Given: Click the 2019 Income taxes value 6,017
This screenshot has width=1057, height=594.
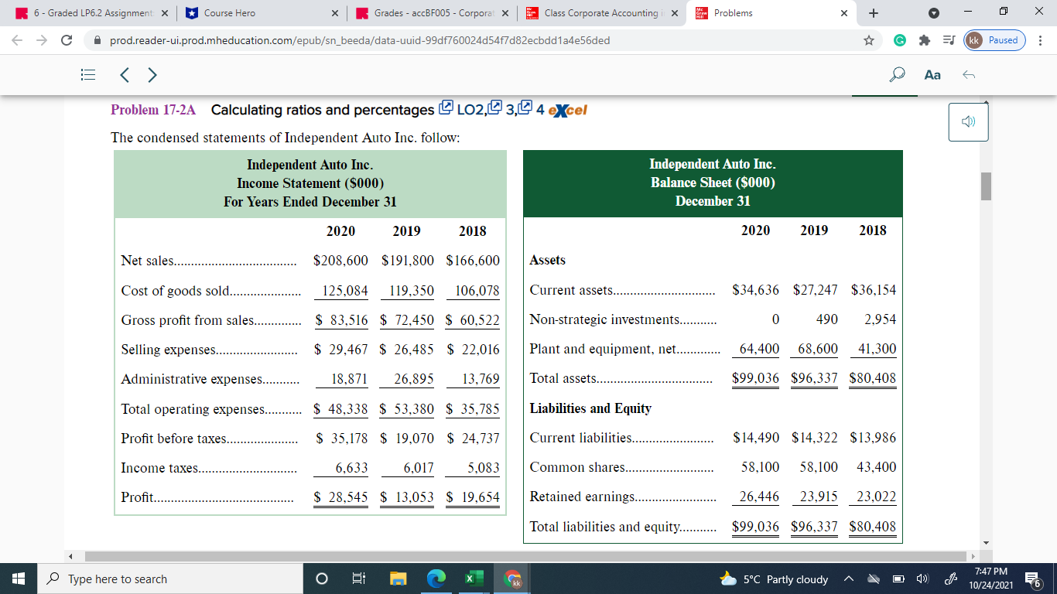Looking at the screenshot, I should pos(419,468).
